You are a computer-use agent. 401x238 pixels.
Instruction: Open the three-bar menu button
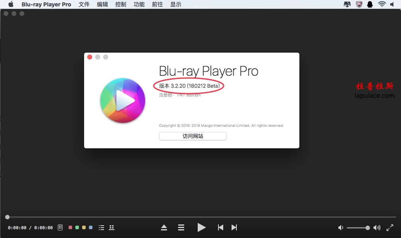pyautogui.click(x=181, y=228)
